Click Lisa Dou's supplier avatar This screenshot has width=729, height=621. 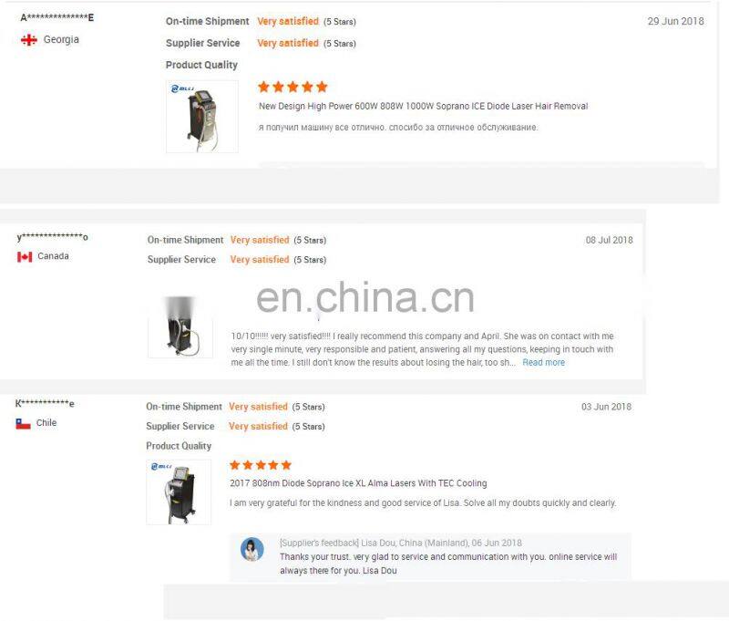[x=252, y=549]
